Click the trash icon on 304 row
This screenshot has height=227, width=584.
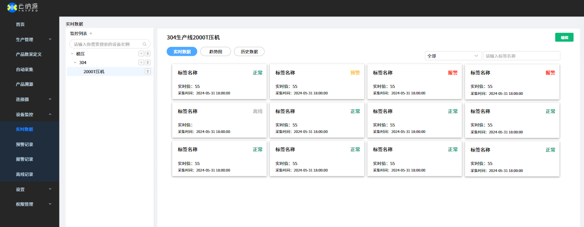click(x=147, y=63)
